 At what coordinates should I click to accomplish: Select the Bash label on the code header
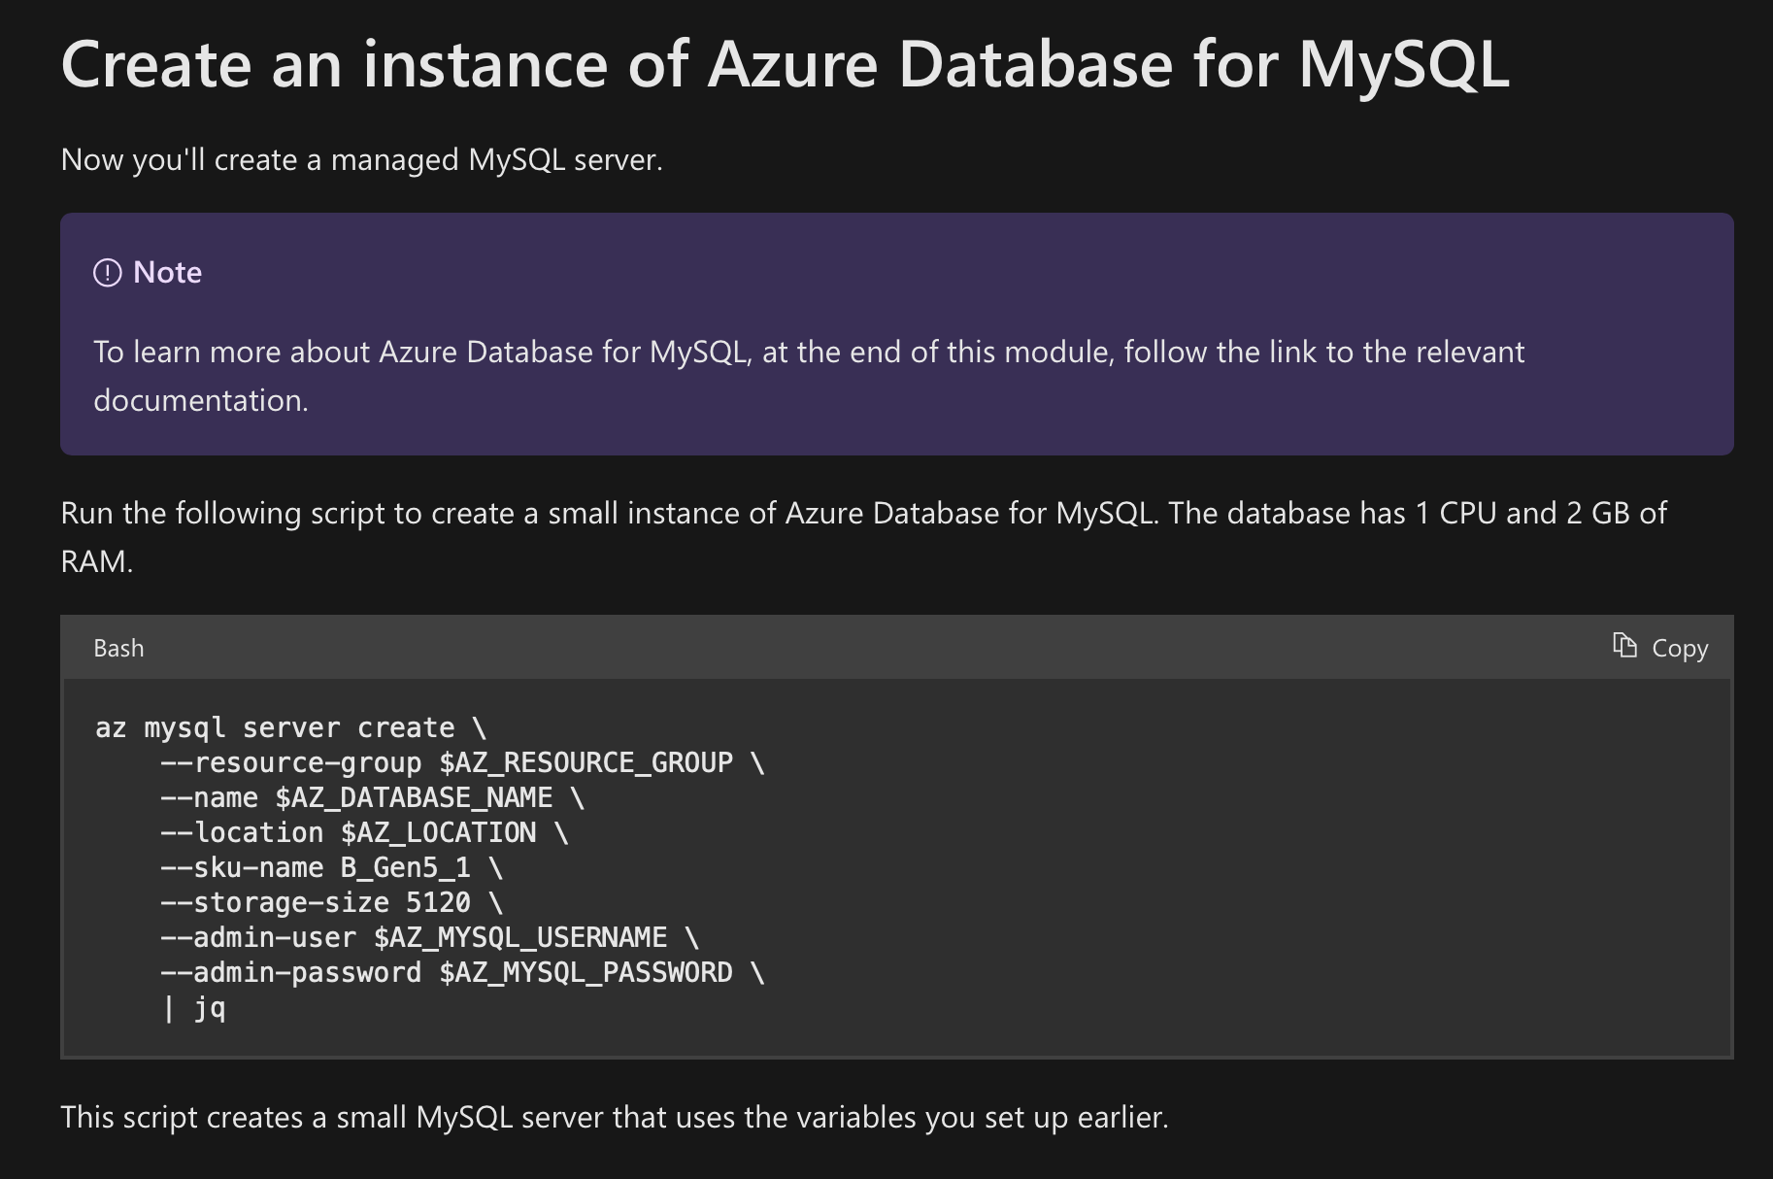pyautogui.click(x=118, y=647)
